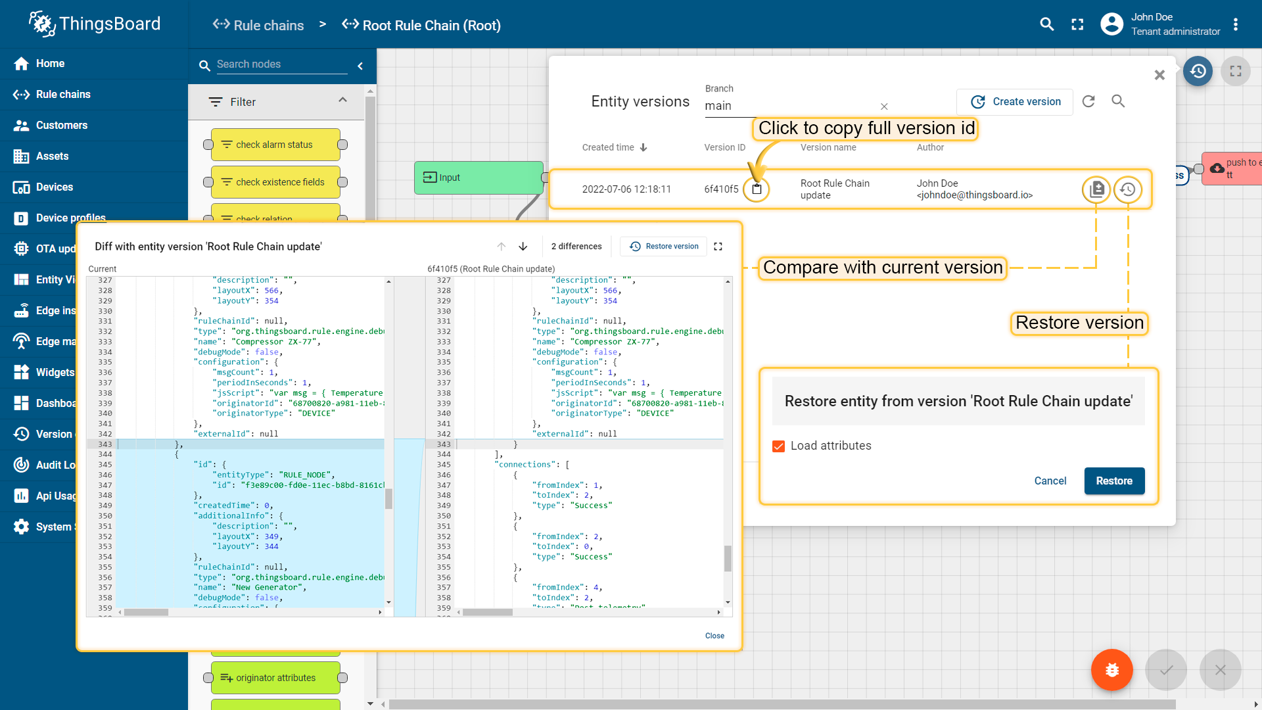Click compare with current version icon
The width and height of the screenshot is (1262, 710).
tap(1096, 189)
